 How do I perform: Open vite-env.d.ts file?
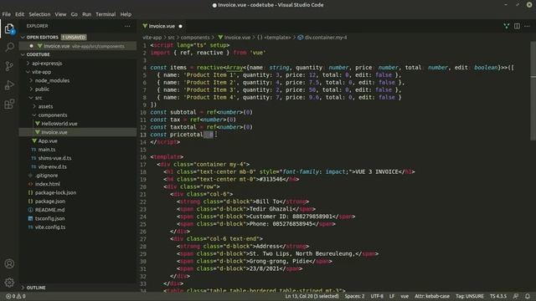52,167
